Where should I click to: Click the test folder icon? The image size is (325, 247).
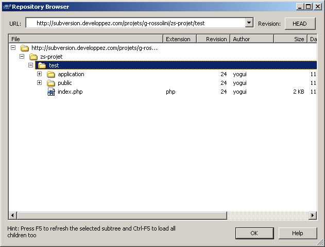[42, 65]
